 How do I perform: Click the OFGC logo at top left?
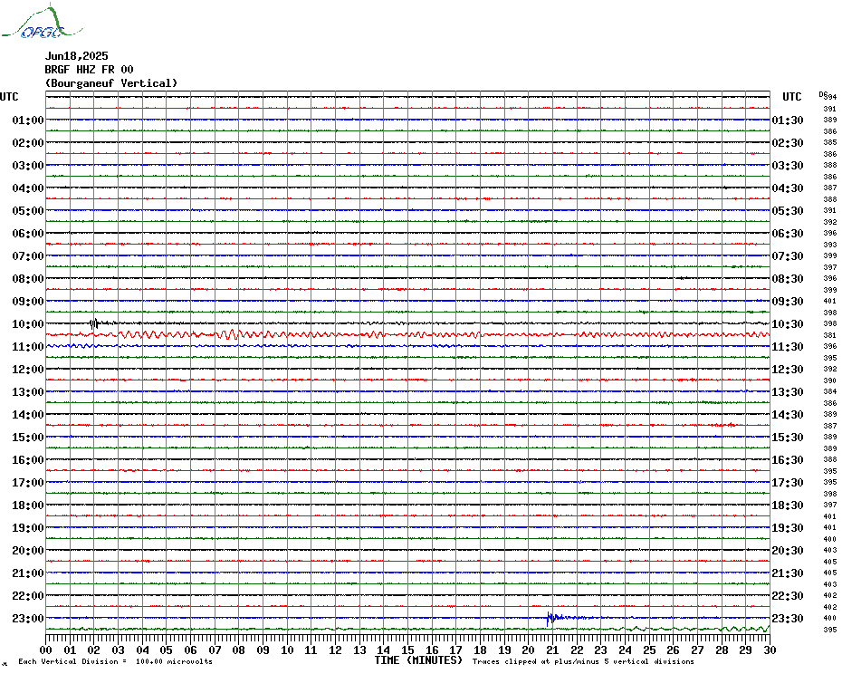(42, 22)
